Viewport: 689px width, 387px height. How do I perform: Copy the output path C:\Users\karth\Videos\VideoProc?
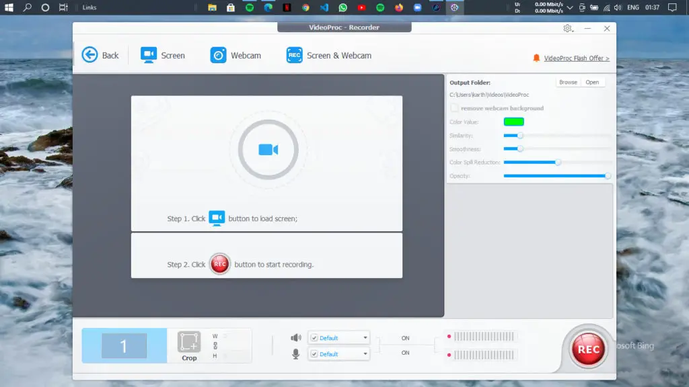point(489,95)
